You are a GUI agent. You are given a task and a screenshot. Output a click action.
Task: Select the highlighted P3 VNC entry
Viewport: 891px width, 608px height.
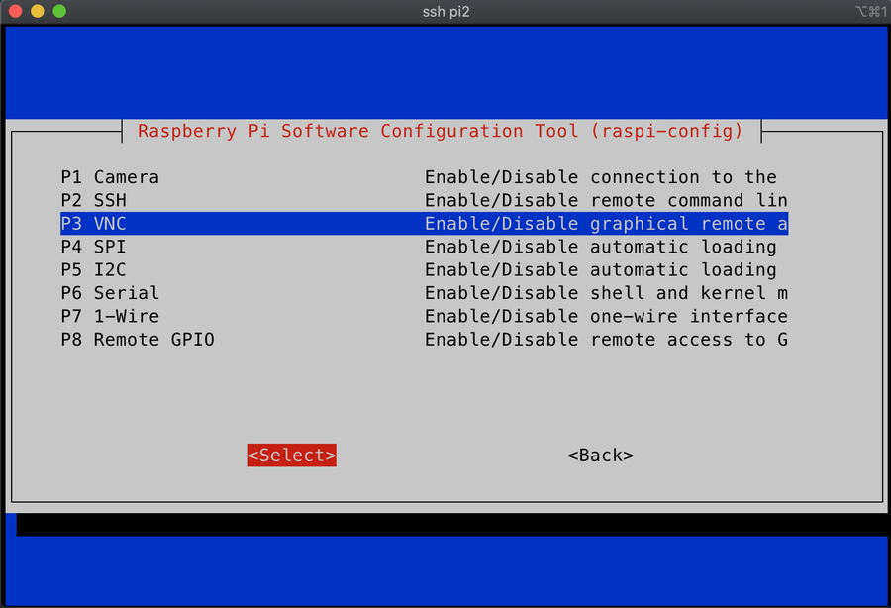click(x=424, y=224)
